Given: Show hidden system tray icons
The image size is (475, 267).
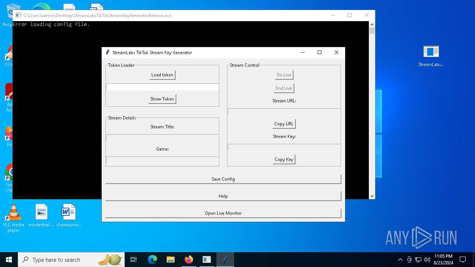Looking at the screenshot, I should (x=400, y=260).
